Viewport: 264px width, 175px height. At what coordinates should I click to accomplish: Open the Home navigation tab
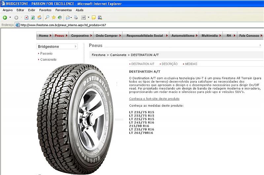45,36
